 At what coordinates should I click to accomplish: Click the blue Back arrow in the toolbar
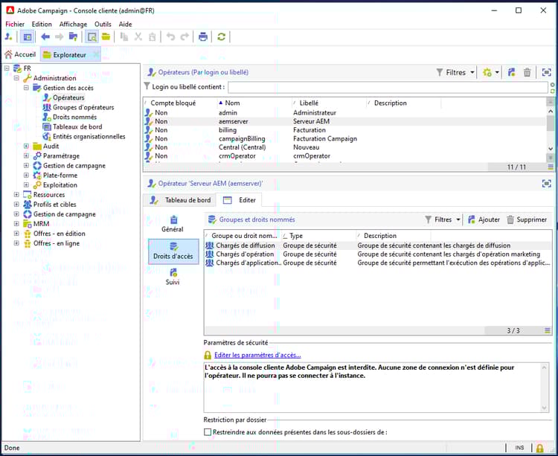coord(45,36)
